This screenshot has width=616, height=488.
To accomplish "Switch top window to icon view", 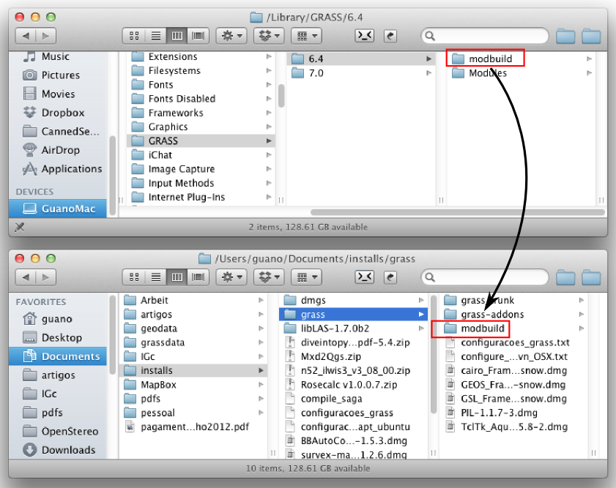I will (134, 36).
